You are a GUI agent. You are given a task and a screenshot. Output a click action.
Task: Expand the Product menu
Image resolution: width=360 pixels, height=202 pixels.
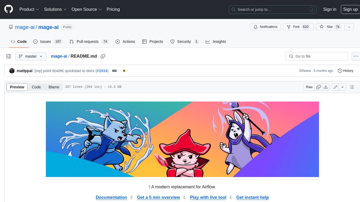tap(29, 9)
